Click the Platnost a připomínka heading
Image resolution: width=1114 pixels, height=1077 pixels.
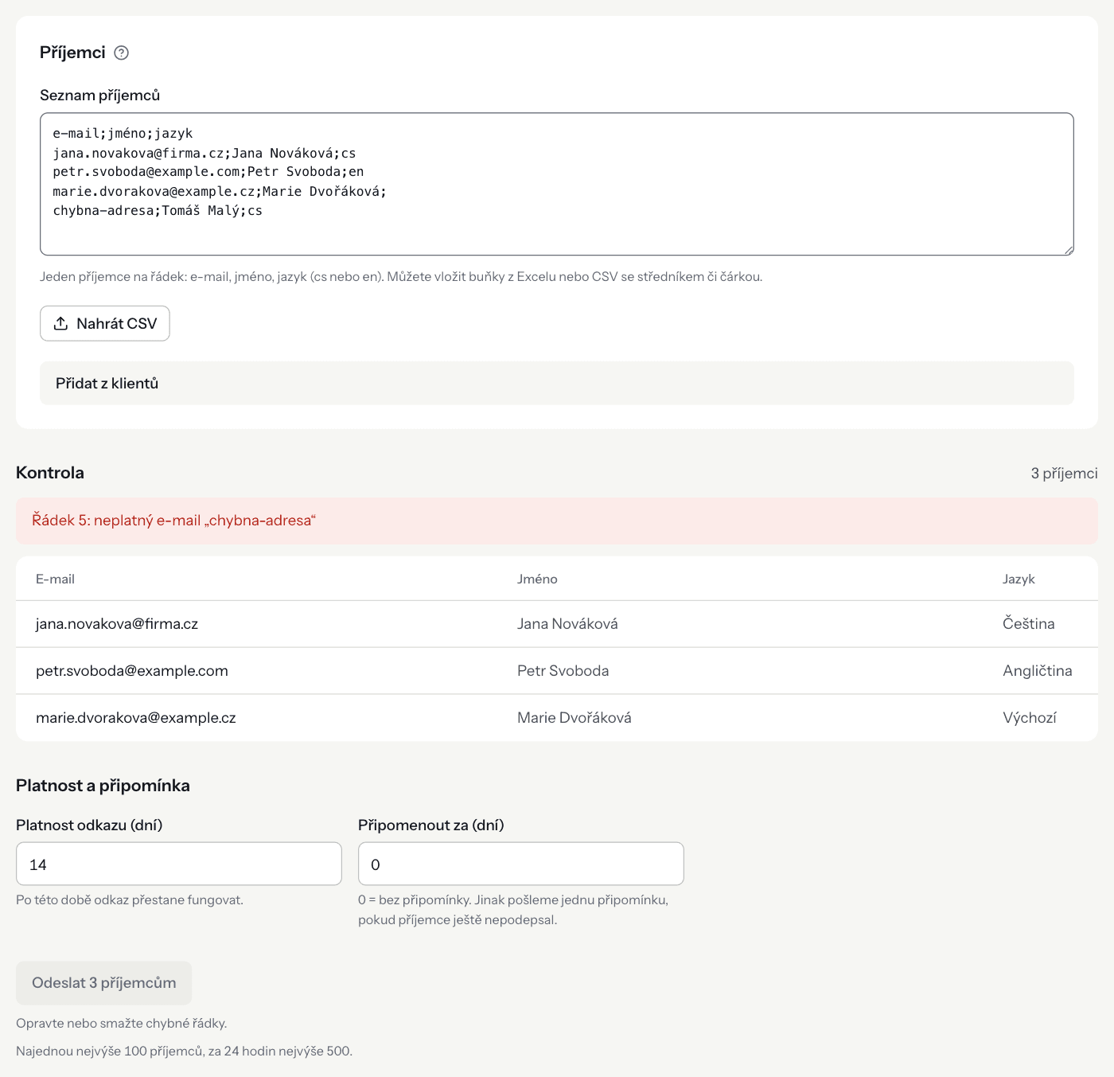tap(103, 786)
